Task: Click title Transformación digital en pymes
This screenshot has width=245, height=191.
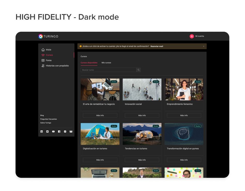Action: point(183,149)
